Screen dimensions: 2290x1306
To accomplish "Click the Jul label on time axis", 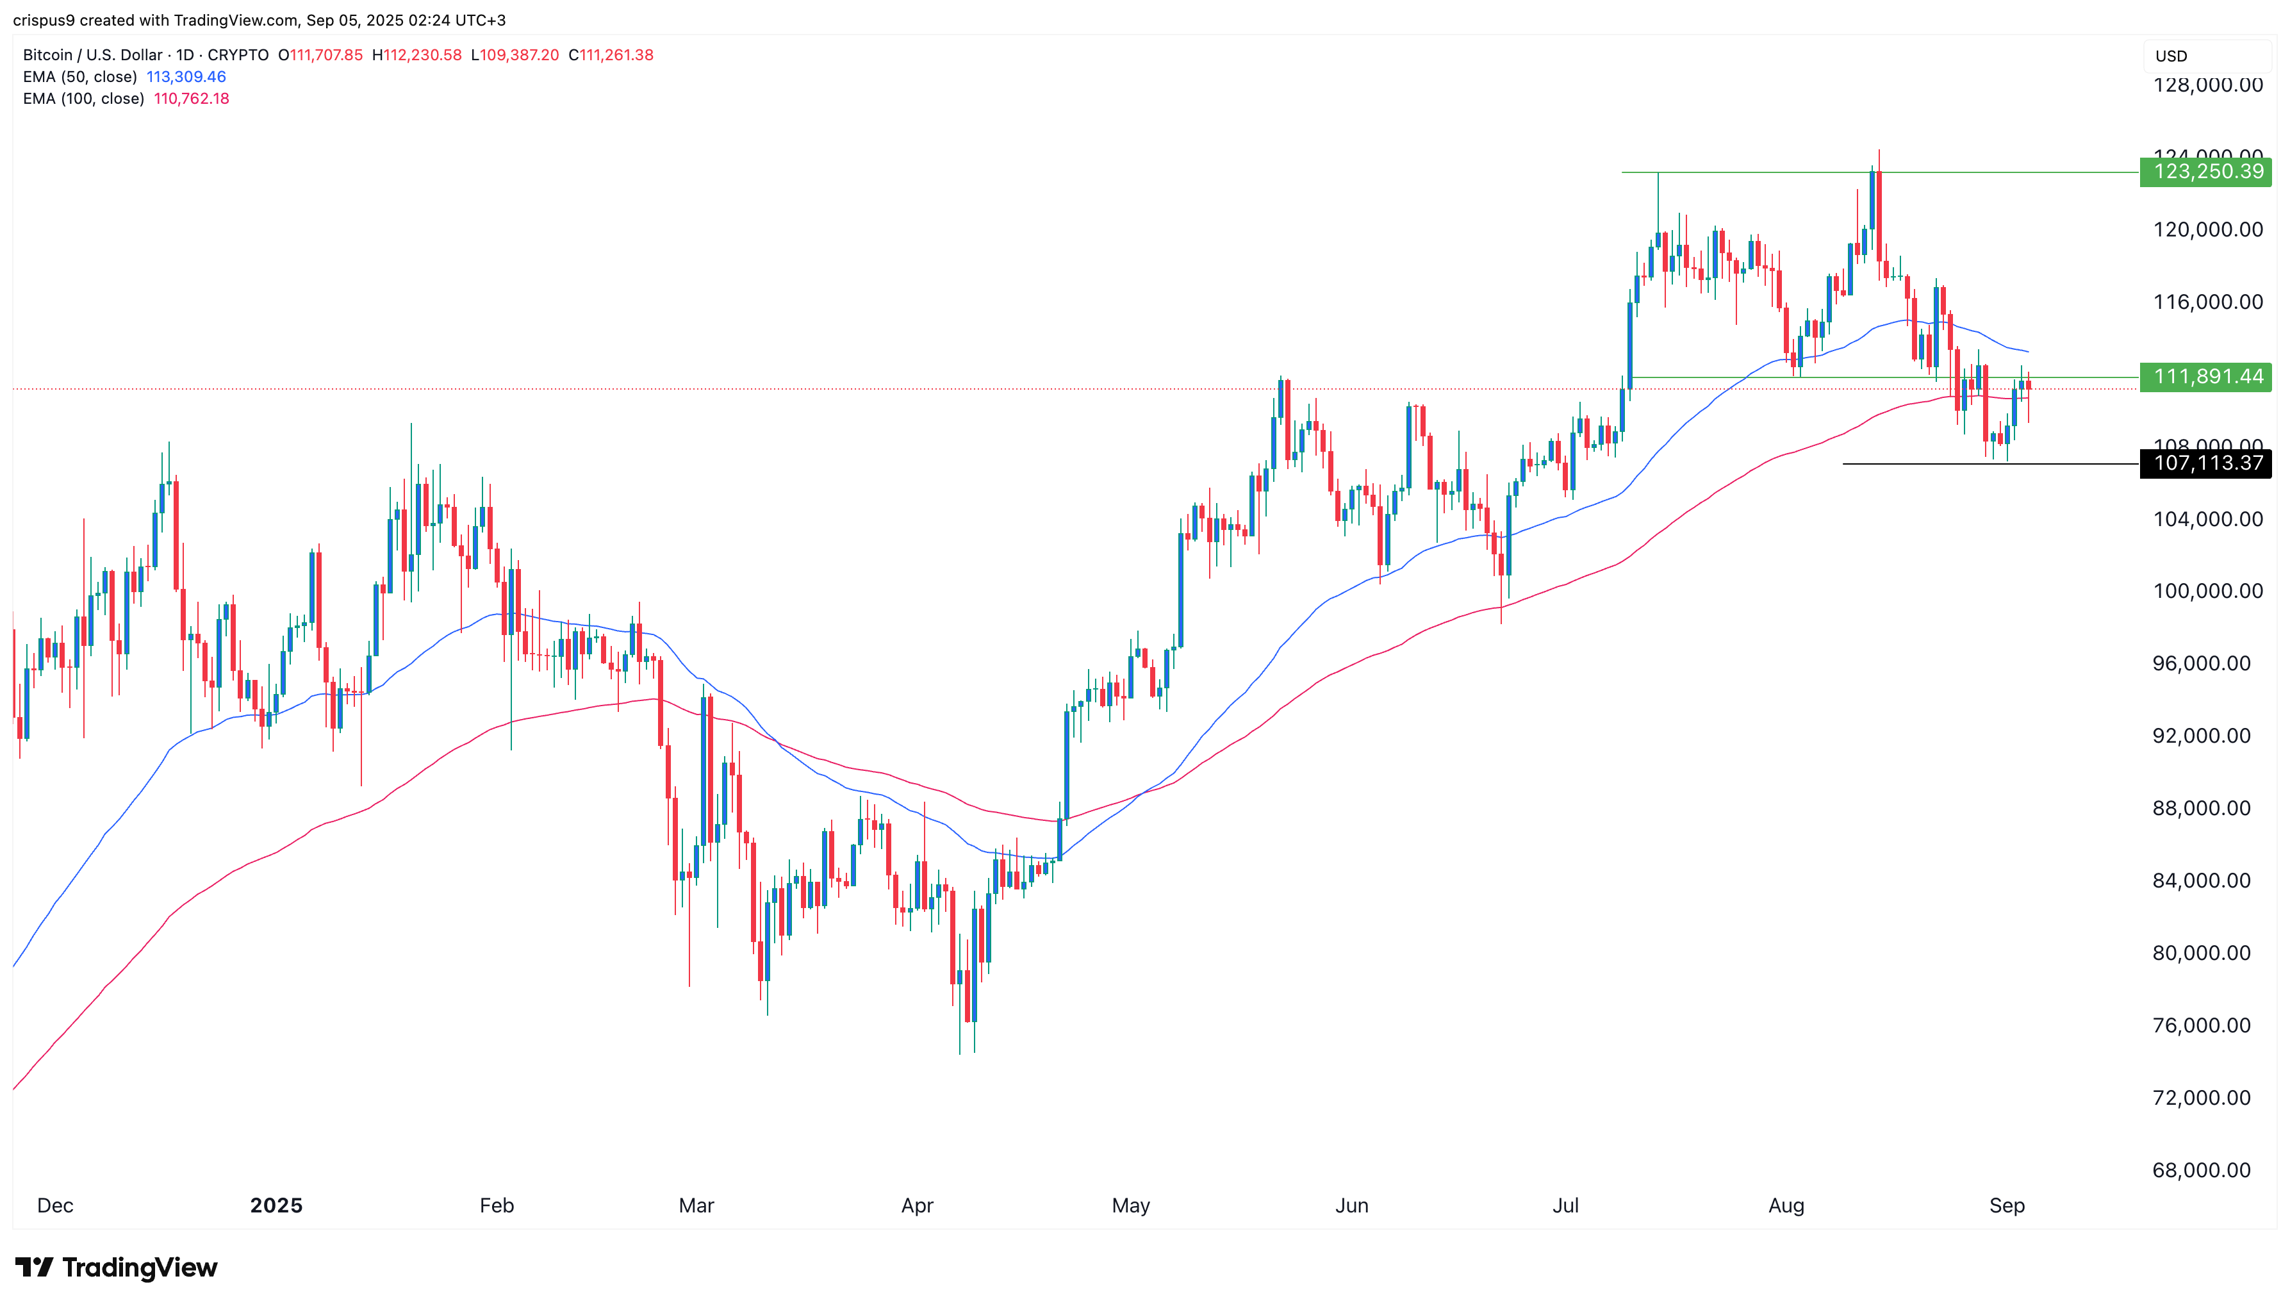I will (x=1565, y=1205).
